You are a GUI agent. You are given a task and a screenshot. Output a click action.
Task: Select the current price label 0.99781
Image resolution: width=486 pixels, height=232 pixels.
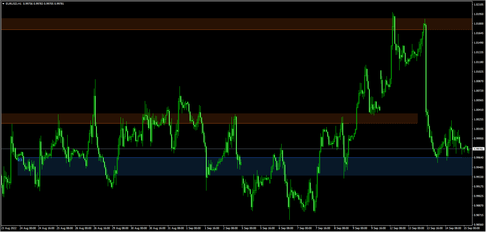tap(478, 149)
